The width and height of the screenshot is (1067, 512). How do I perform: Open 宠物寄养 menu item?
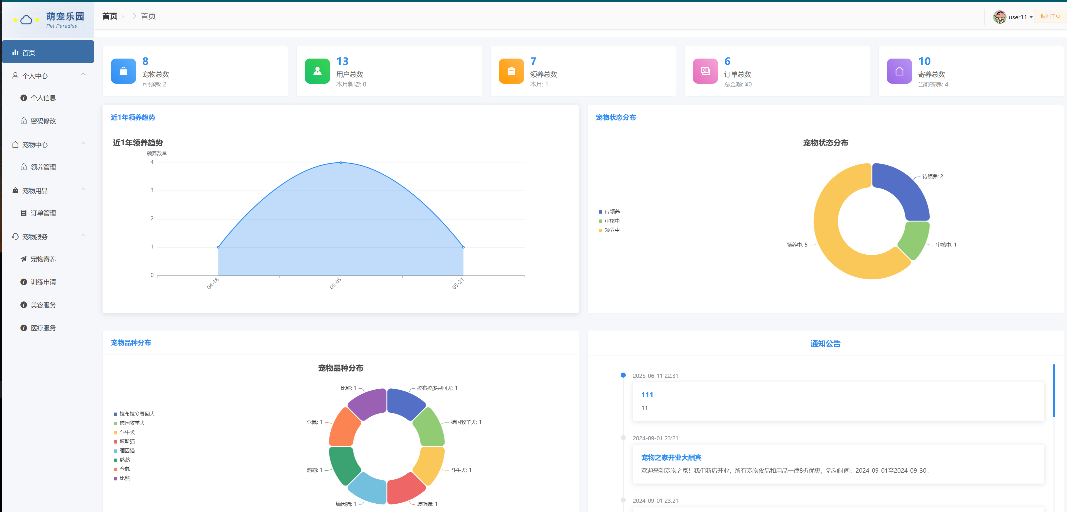point(48,259)
